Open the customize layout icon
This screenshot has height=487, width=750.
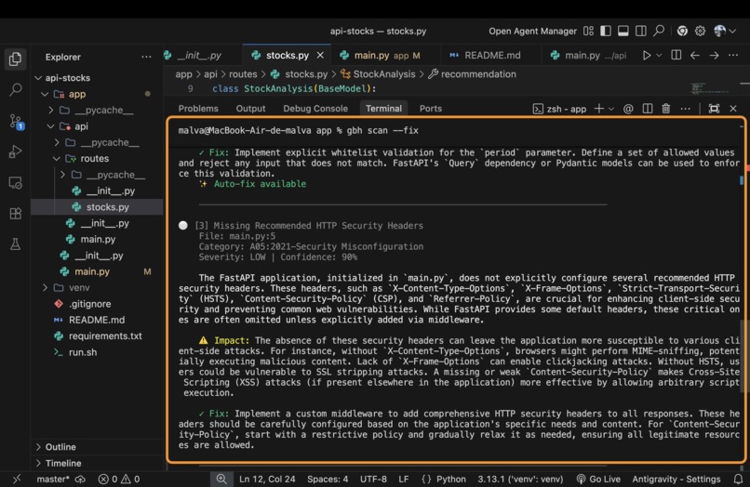(588, 31)
